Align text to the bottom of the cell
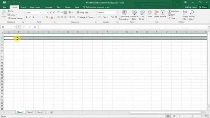The height and width of the screenshot is (118, 210). [x=65, y=12]
